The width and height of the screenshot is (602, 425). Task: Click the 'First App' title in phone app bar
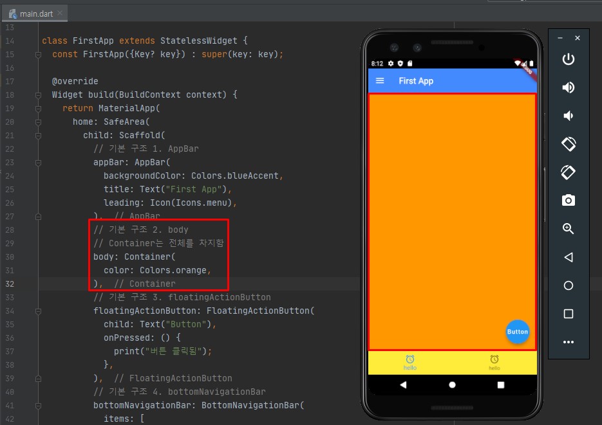(416, 81)
